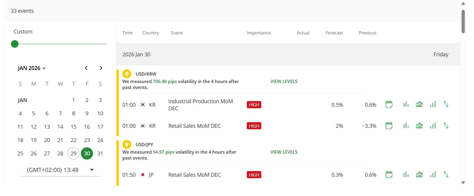Click calendar-edit icon for Industrial Production MoM row
Screen dimensions: 474x196
[x=389, y=105]
